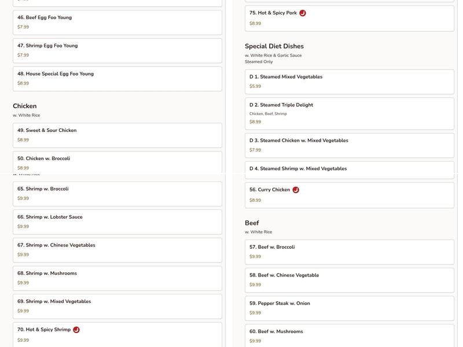
Task: Select 49. Sweet & Sour Chicken
Action: (117, 135)
